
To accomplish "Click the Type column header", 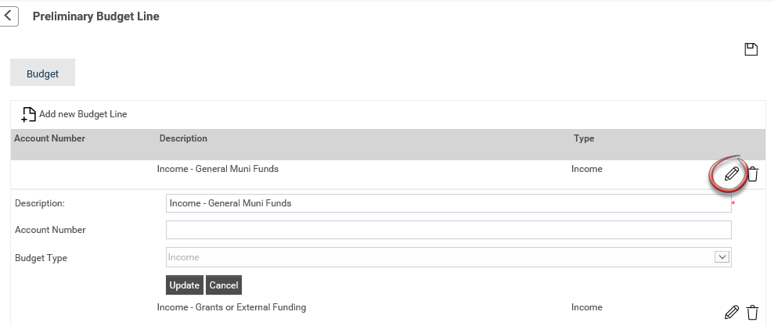I will click(584, 138).
